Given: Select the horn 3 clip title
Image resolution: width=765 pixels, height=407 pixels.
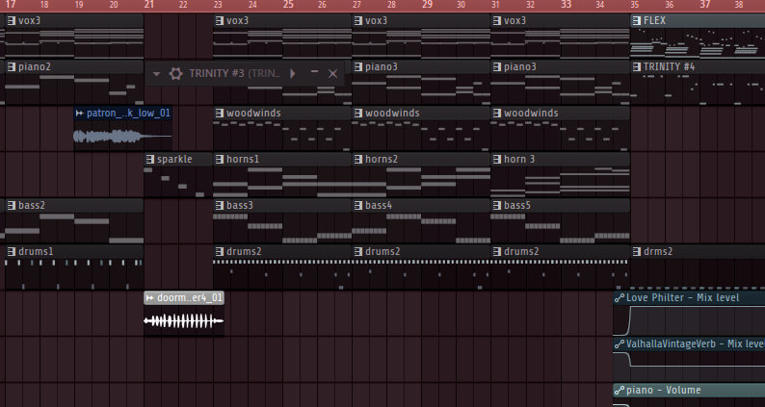Looking at the screenshot, I should point(519,160).
